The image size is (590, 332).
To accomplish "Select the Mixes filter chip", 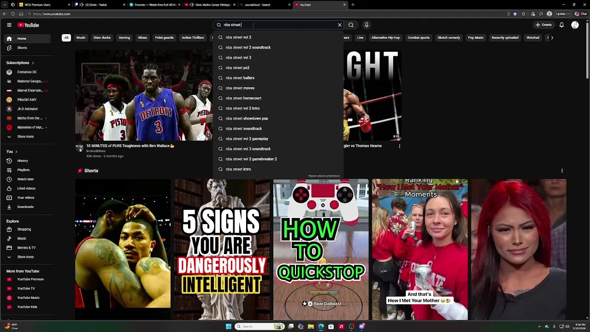I will (142, 38).
